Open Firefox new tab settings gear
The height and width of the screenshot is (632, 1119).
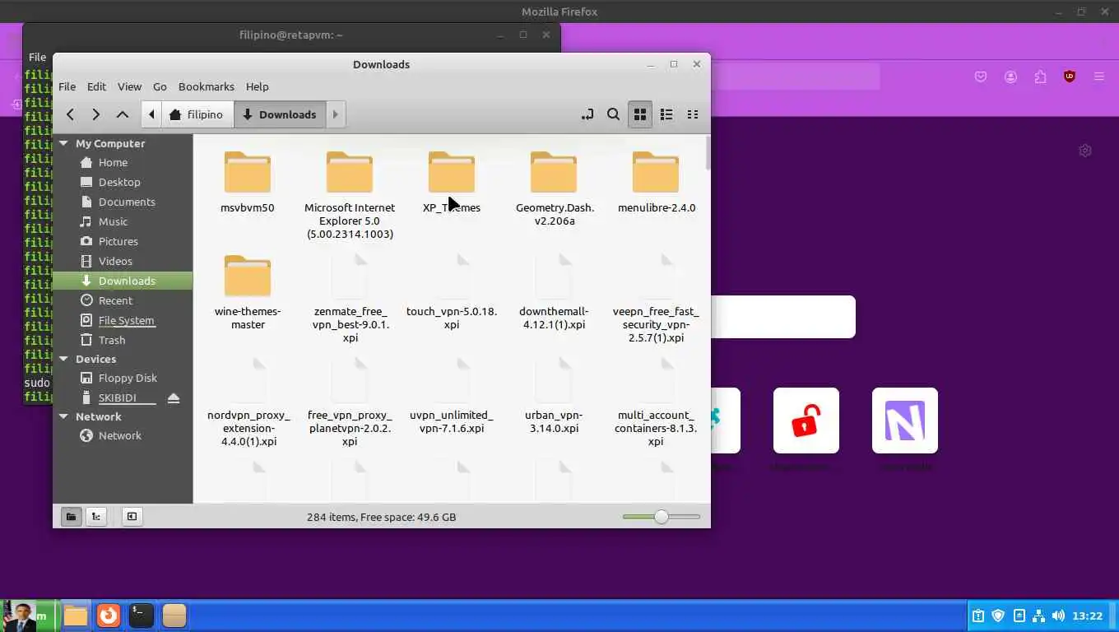[x=1085, y=151]
